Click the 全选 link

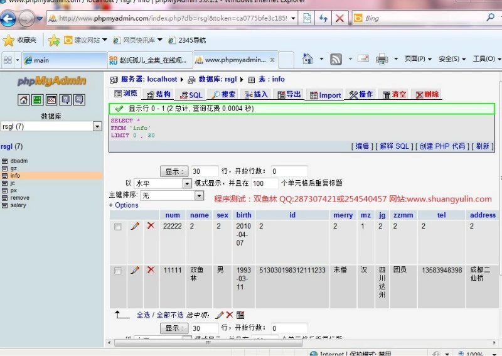click(x=143, y=315)
